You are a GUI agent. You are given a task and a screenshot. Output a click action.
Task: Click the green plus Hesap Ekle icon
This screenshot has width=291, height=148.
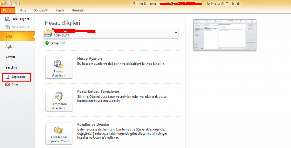point(47,43)
